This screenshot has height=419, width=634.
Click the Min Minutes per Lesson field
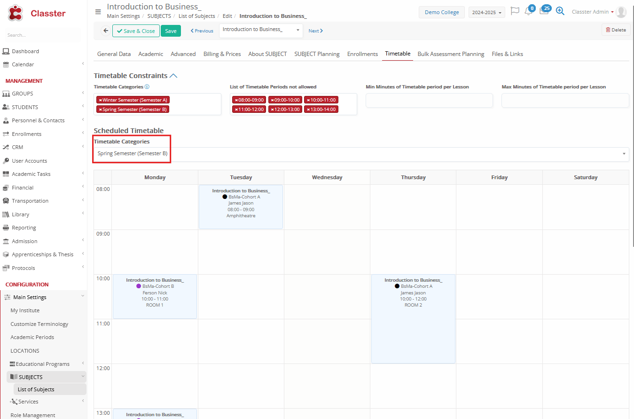[x=429, y=100]
